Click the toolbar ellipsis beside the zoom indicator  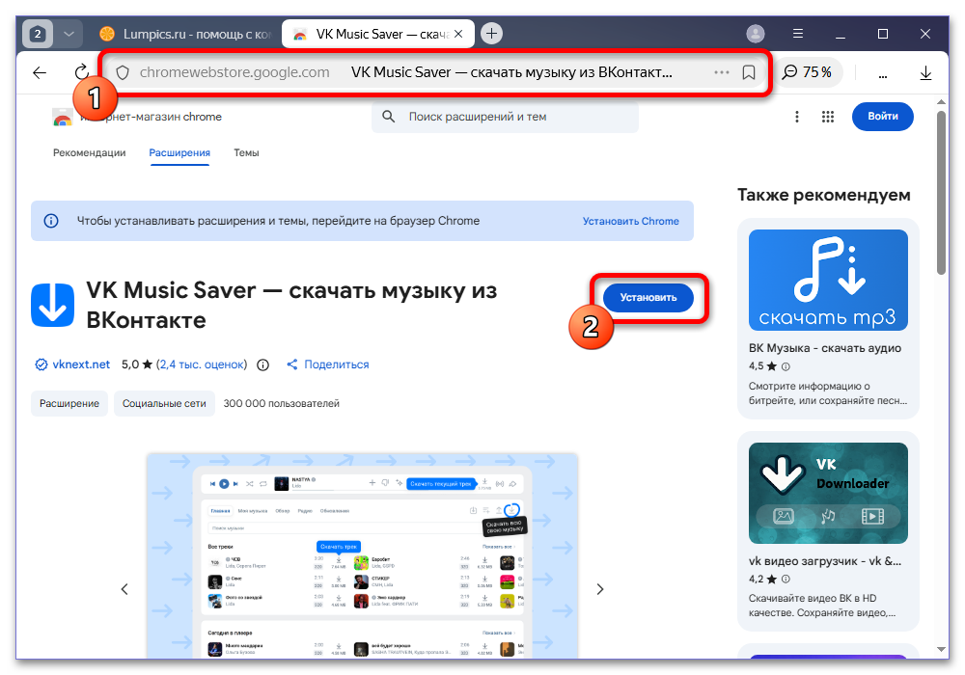point(883,76)
